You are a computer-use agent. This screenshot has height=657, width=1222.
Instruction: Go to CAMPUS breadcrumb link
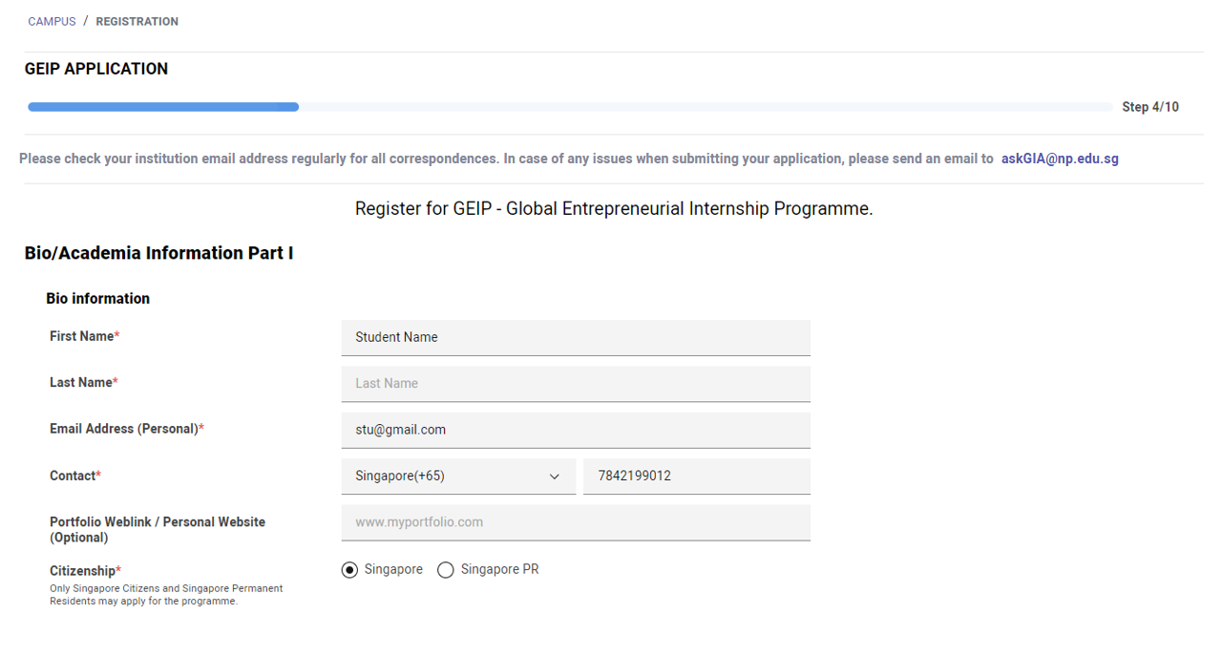click(52, 21)
